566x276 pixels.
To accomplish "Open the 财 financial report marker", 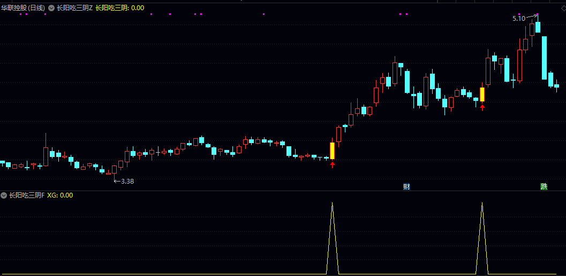I will pos(406,187).
